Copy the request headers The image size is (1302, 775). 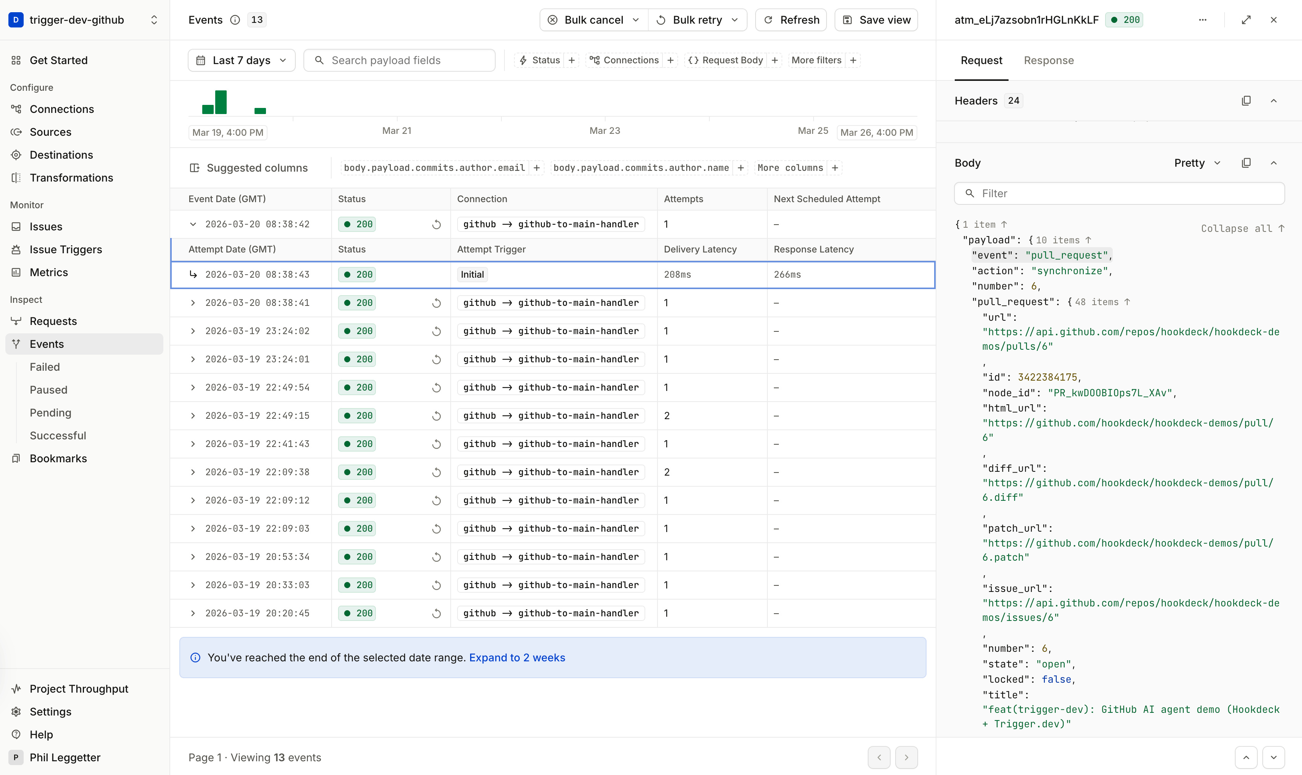1247,100
